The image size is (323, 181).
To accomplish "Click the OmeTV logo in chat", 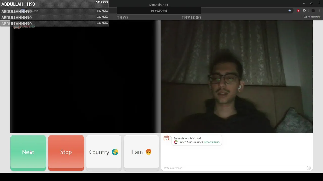I will pos(166,138).
